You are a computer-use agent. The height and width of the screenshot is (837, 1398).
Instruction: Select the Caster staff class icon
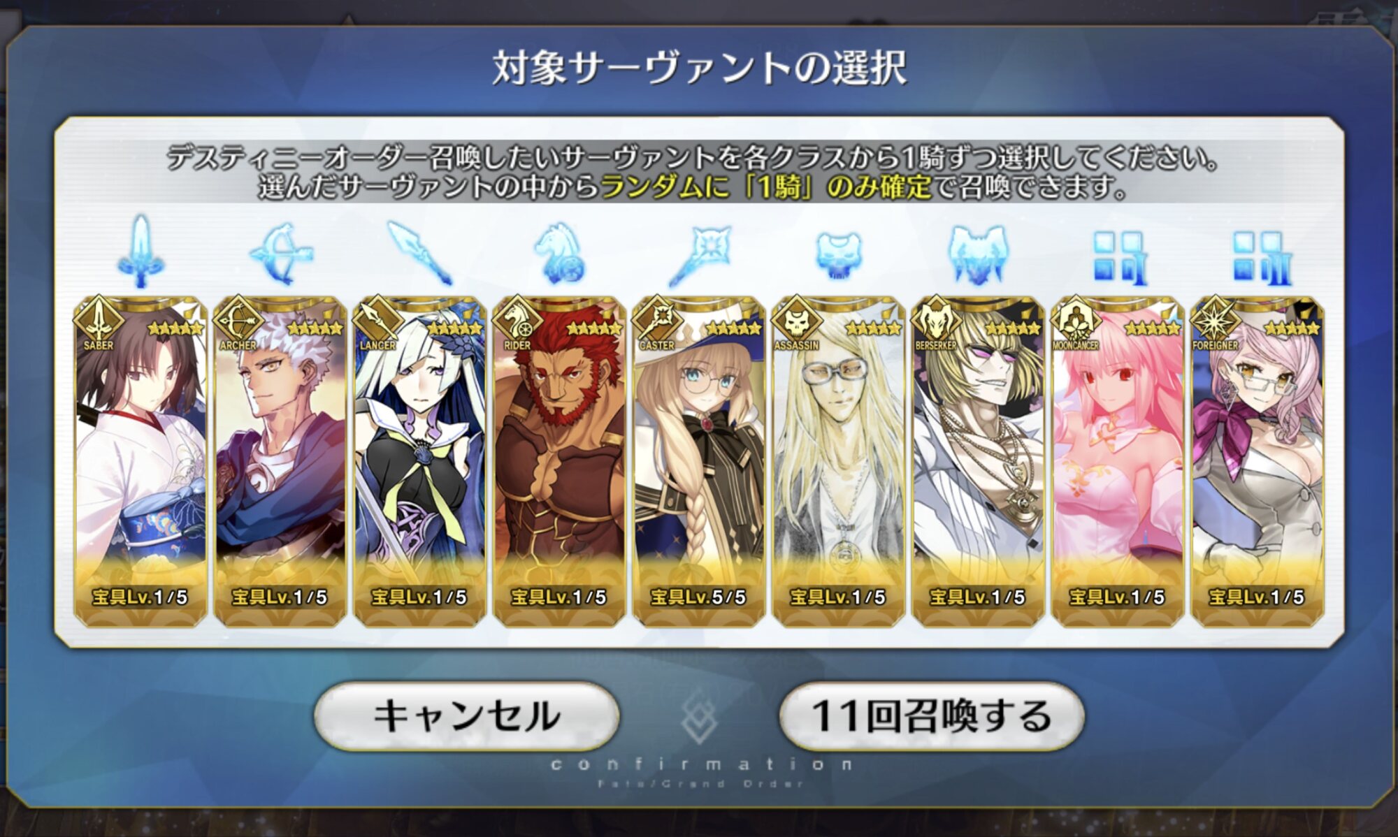(699, 254)
